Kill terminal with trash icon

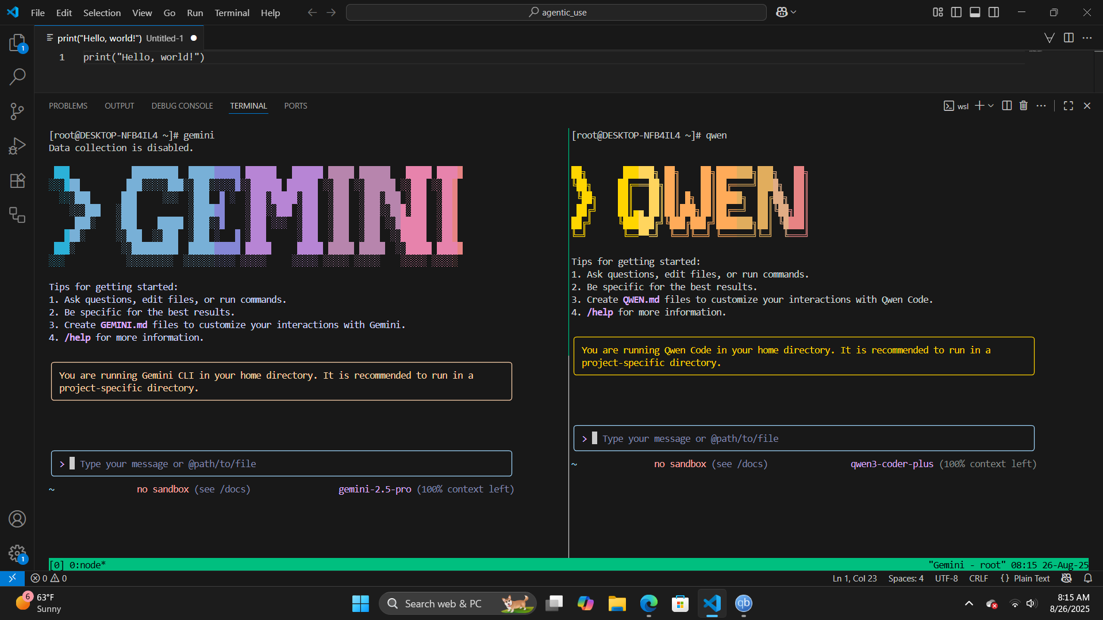(1024, 106)
